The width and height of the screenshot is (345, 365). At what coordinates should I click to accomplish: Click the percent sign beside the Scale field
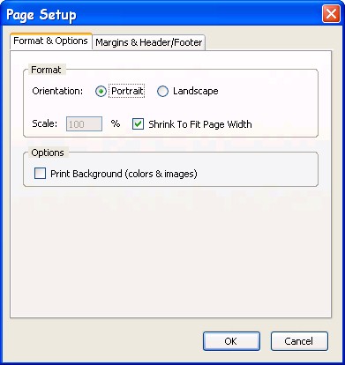tap(116, 123)
